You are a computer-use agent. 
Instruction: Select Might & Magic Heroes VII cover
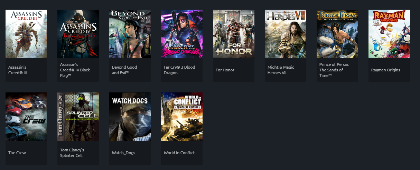(286, 34)
